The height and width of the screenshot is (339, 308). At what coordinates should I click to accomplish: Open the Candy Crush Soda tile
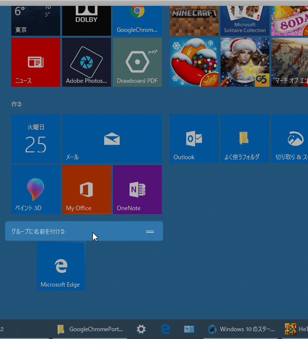coord(289,21)
